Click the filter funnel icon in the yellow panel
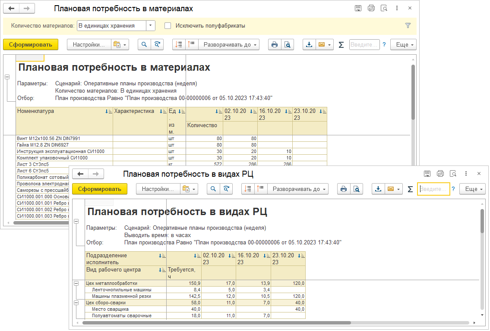The height and width of the screenshot is (331, 490). click(x=408, y=25)
